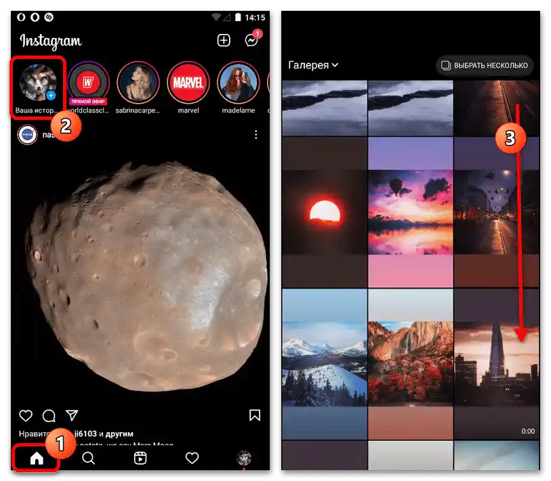Select hot air balloon sunset photo
551x481 pixels.
click(x=411, y=212)
